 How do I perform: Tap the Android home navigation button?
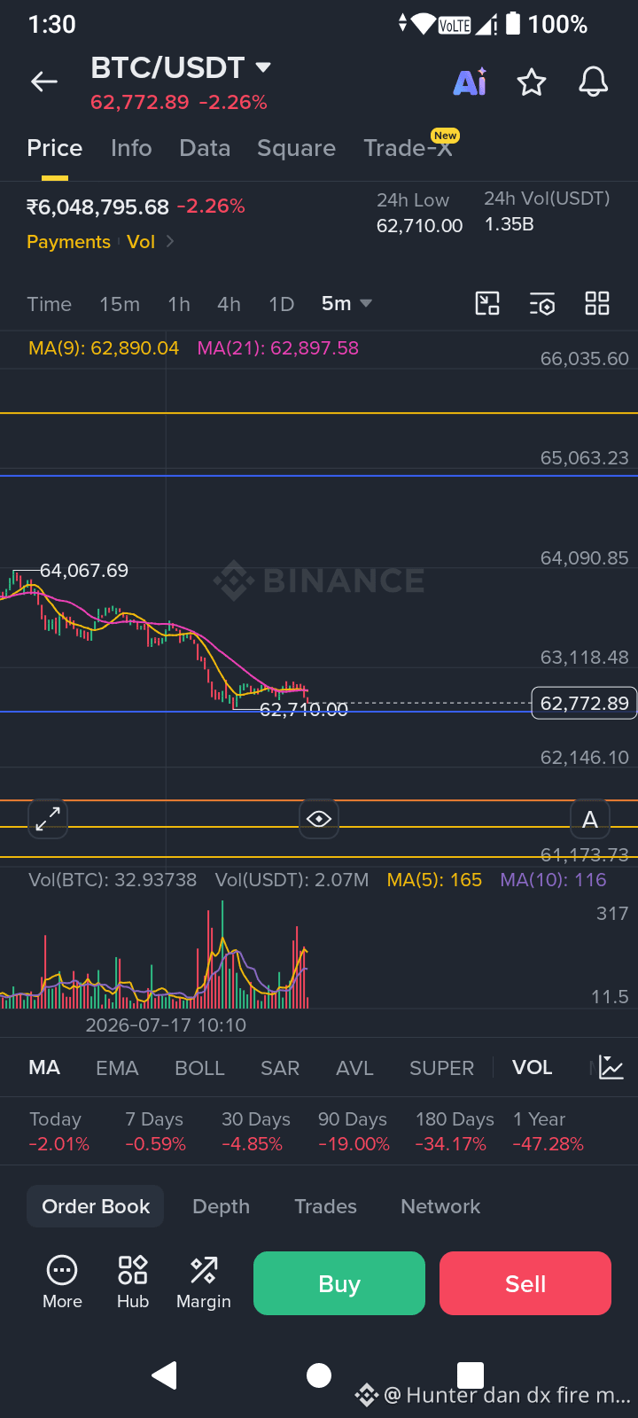pyautogui.click(x=319, y=1375)
